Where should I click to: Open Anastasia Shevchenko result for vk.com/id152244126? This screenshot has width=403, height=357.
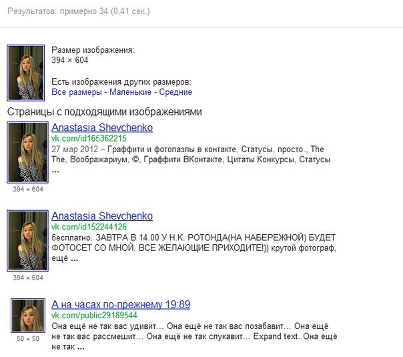tap(102, 216)
